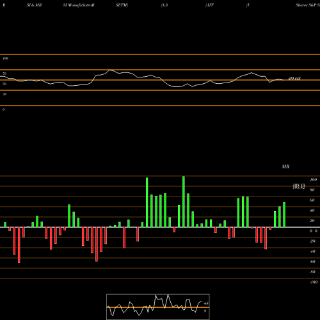Click the 'SI(TM)' header text
The image size is (320, 320).
point(122,5)
